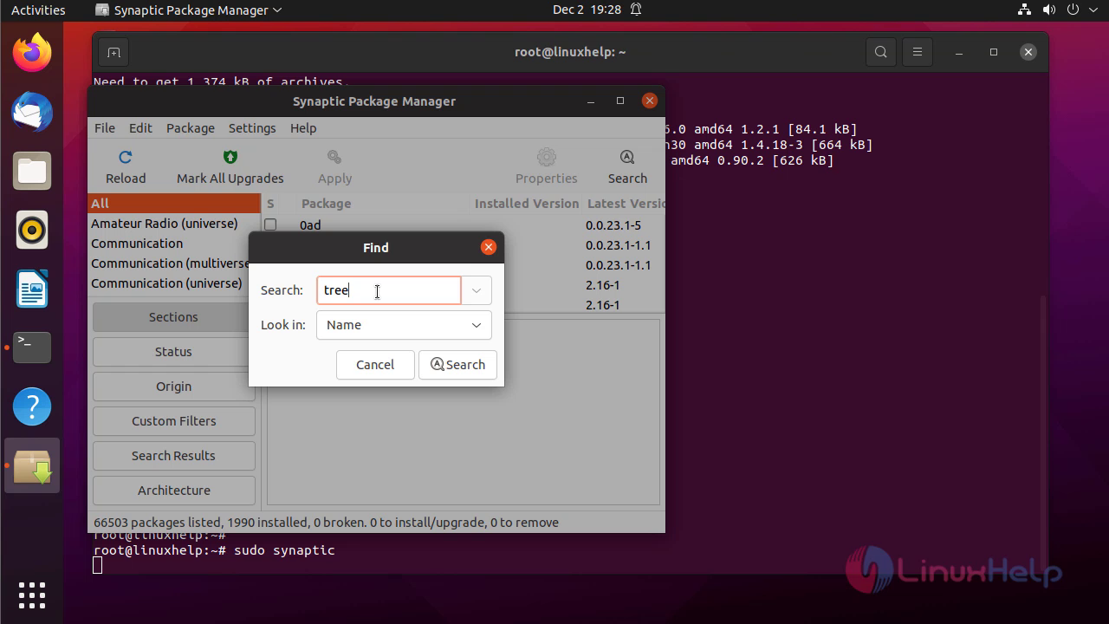Switch to Terminal from the dock
The width and height of the screenshot is (1109, 624).
point(32,348)
